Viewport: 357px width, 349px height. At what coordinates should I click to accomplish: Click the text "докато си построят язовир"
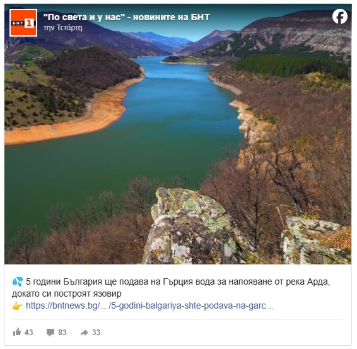coord(66,293)
